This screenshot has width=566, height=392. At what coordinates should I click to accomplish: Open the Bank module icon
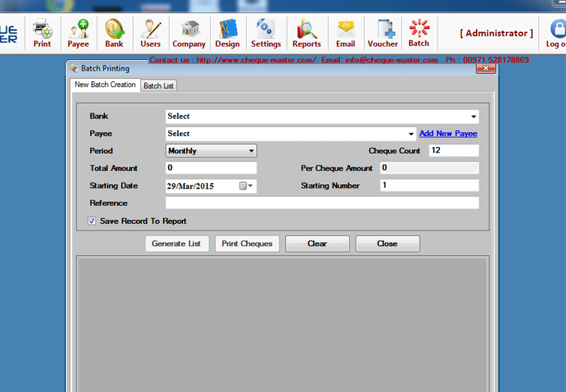114,33
